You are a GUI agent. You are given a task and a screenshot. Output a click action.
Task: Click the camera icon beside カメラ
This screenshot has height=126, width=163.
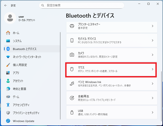tap(72, 55)
